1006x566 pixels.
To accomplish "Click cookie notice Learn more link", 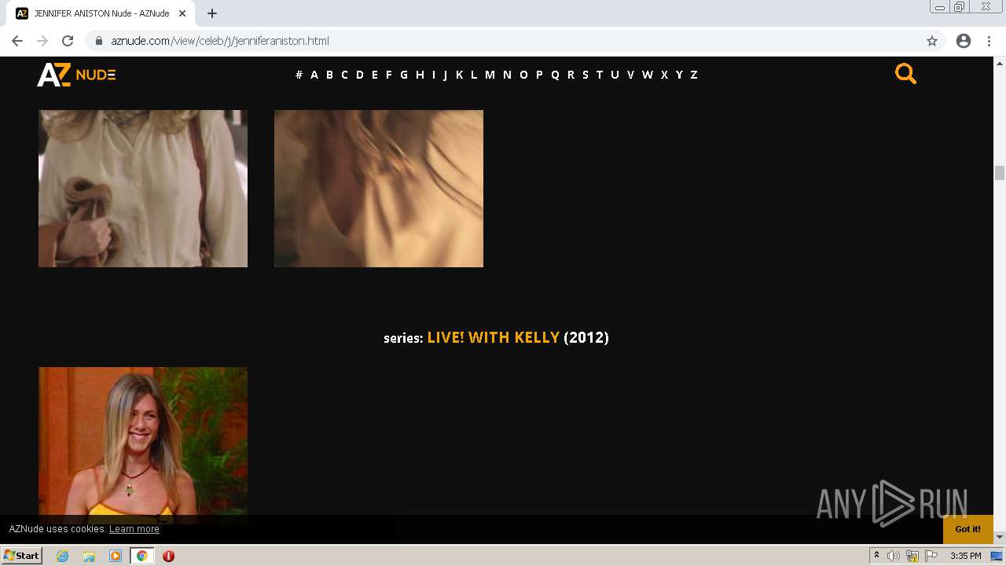I will 134,529.
